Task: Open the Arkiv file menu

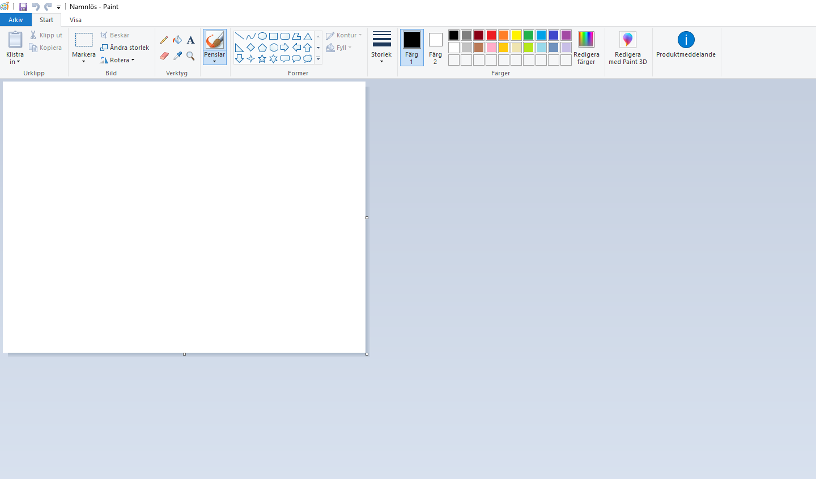Action: tap(16, 20)
